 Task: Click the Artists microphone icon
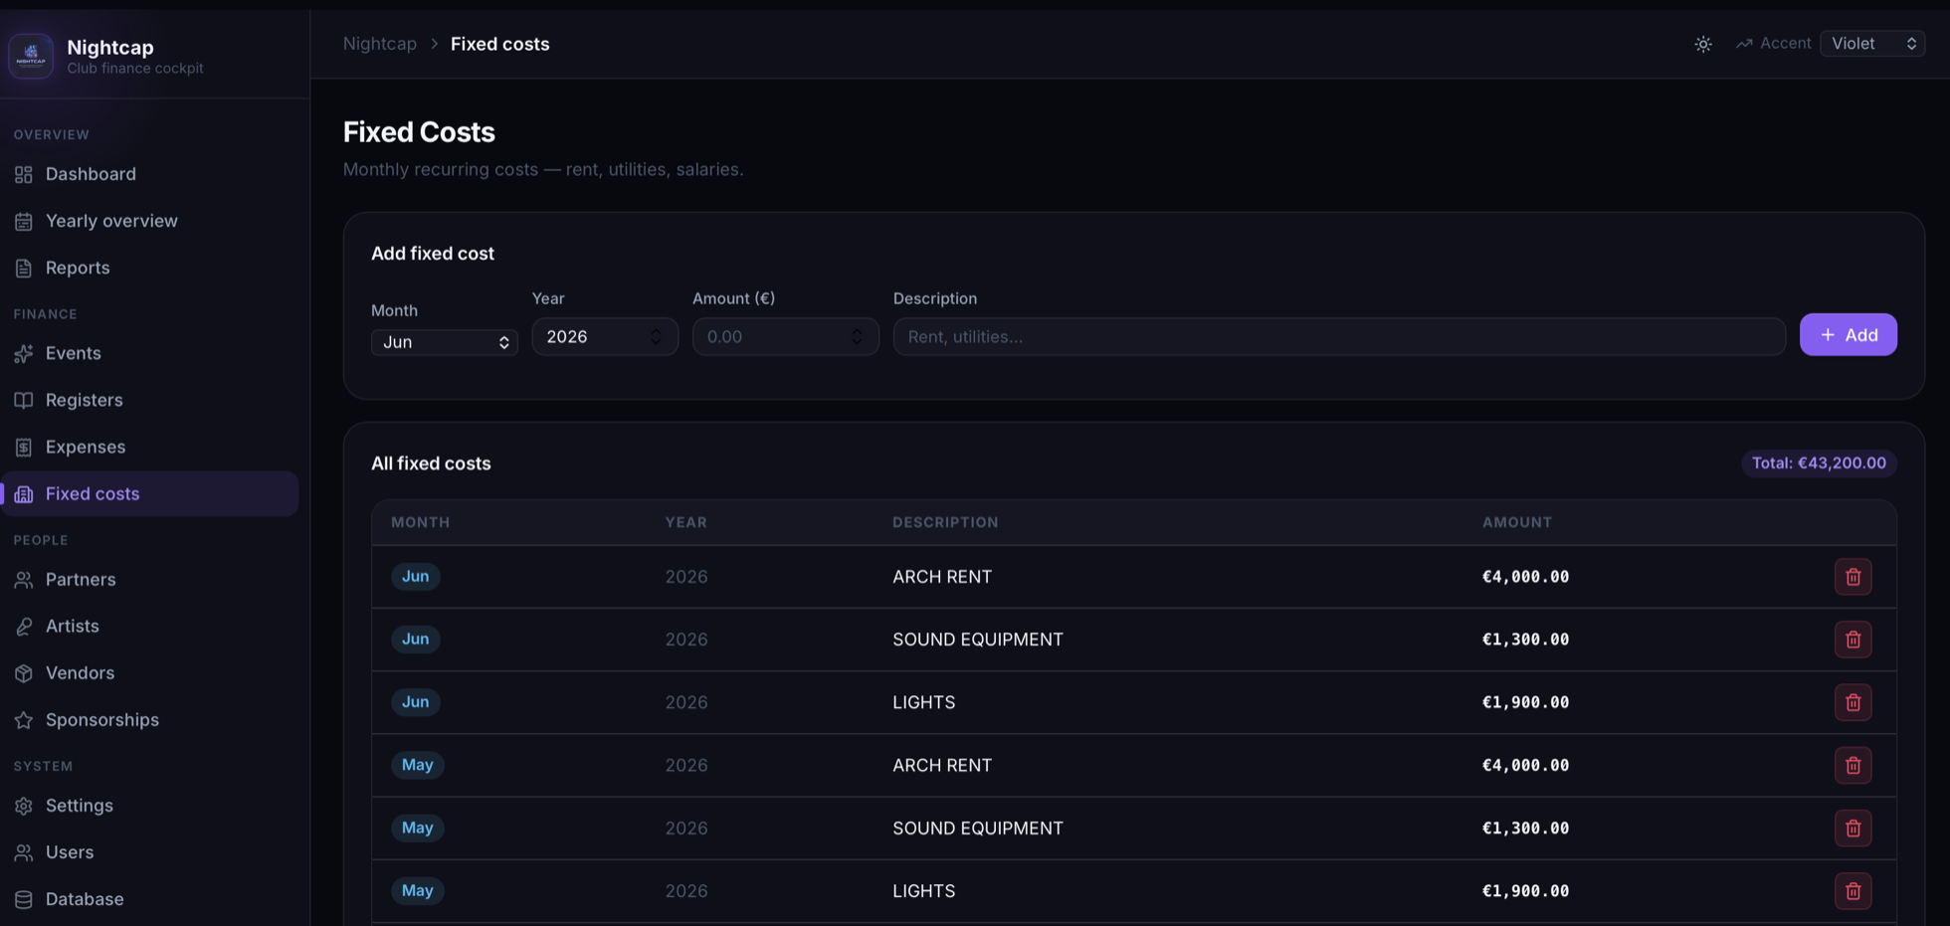click(24, 626)
